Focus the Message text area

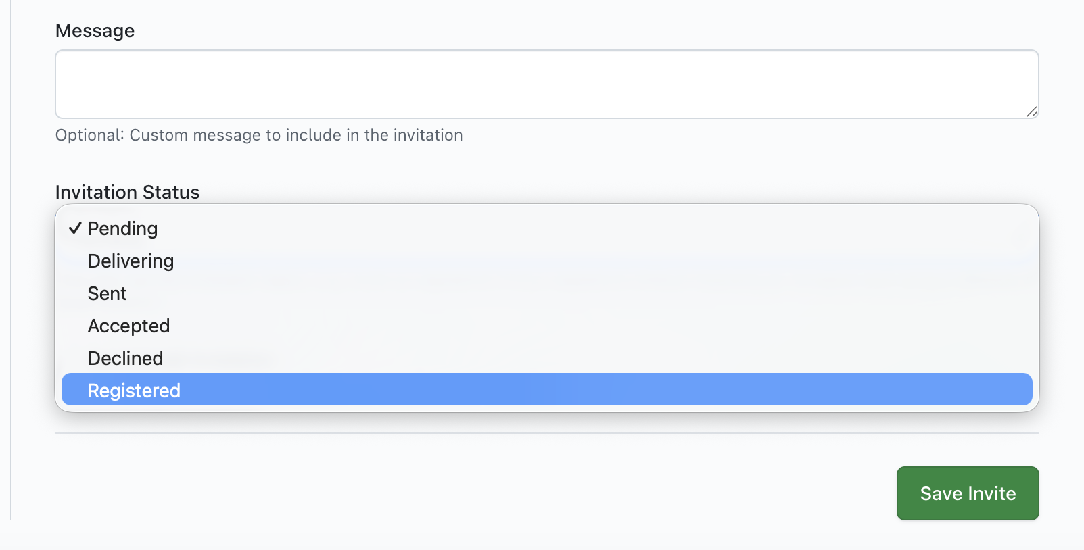pyautogui.click(x=546, y=84)
